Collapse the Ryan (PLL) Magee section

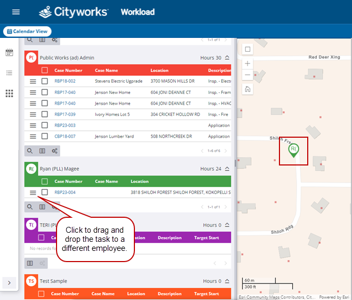point(227,169)
